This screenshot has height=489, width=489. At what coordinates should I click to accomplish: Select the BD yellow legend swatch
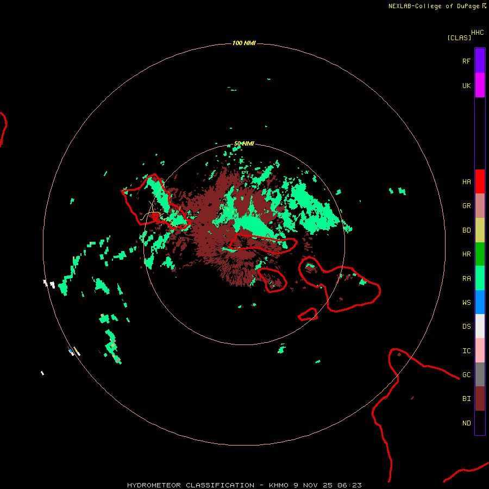point(480,230)
